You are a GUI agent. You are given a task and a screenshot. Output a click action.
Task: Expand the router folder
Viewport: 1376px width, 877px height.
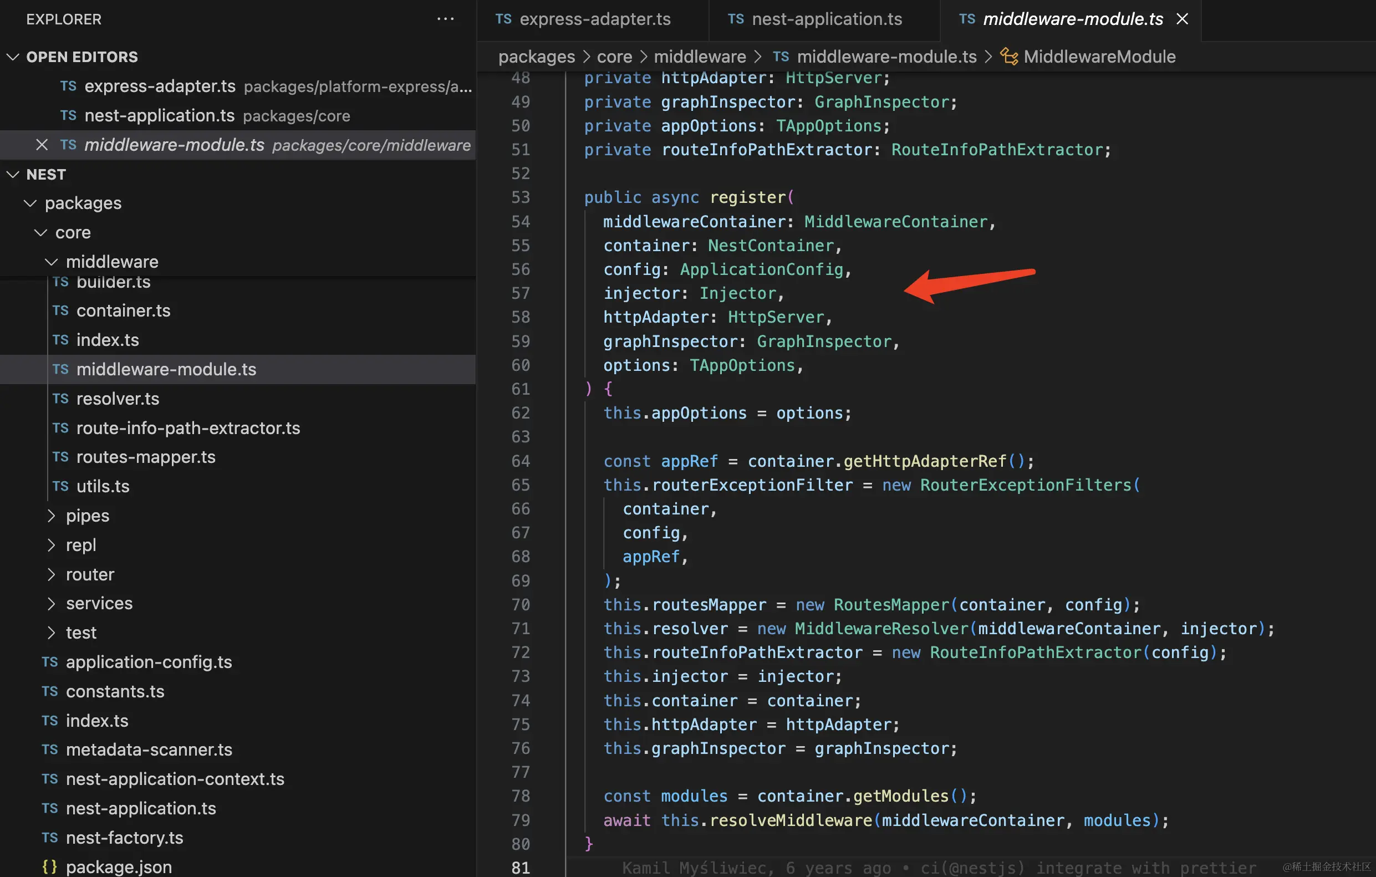click(x=238, y=574)
